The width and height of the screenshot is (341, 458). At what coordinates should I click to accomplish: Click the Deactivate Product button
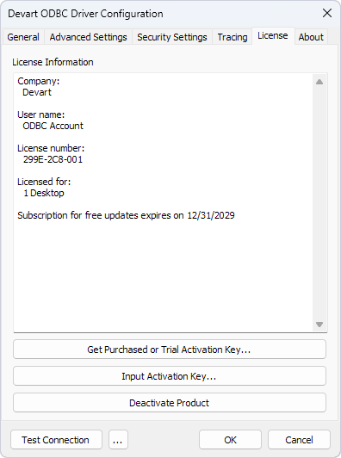click(x=170, y=403)
